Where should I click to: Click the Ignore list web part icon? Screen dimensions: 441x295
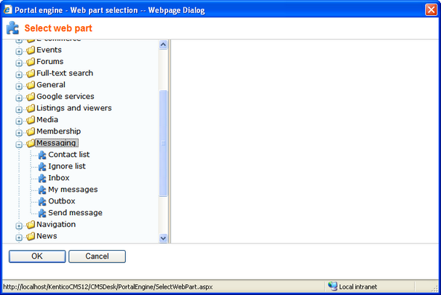[42, 166]
